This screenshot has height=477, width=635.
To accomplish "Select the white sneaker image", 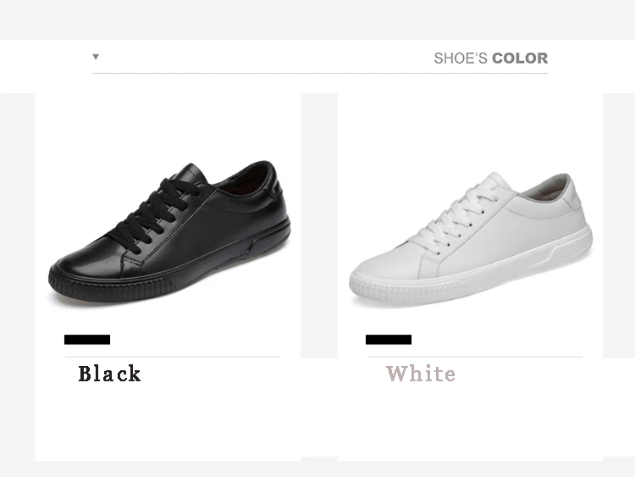I will pyautogui.click(x=471, y=239).
